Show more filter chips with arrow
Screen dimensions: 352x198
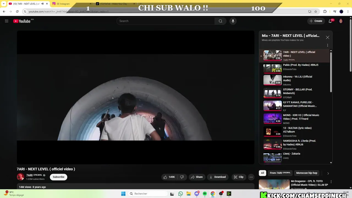(328, 173)
